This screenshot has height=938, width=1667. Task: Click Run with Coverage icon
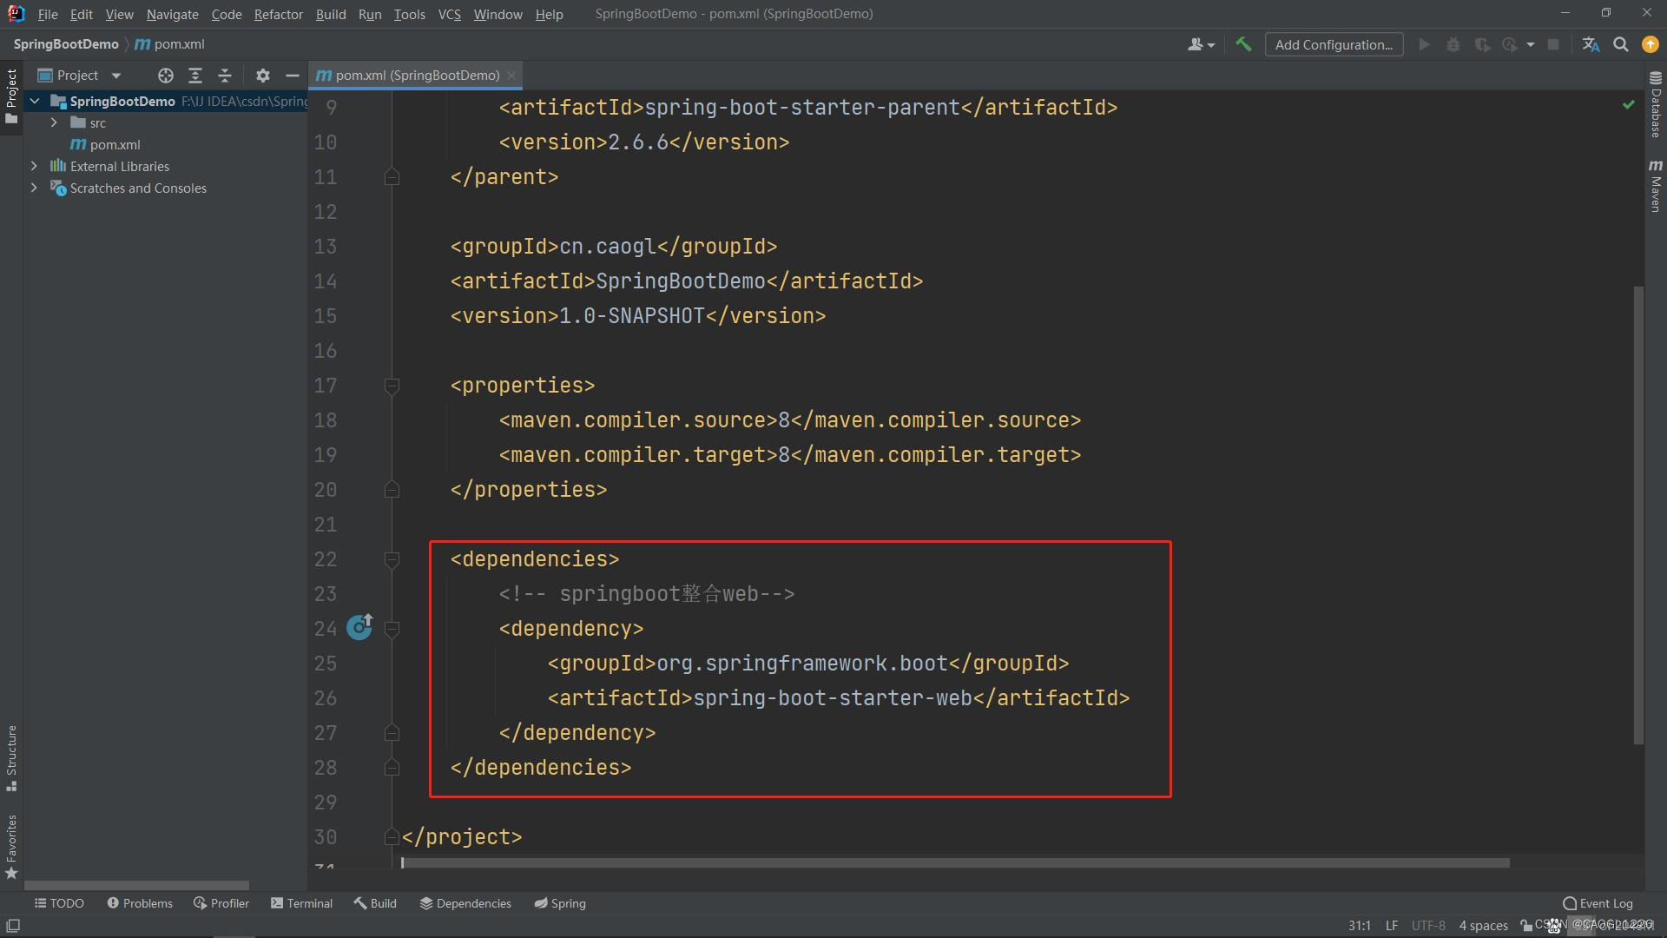tap(1482, 44)
